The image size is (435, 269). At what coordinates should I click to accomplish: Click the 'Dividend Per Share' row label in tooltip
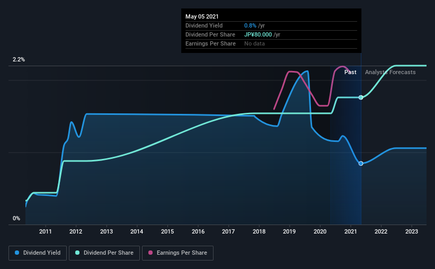tap(210, 34)
